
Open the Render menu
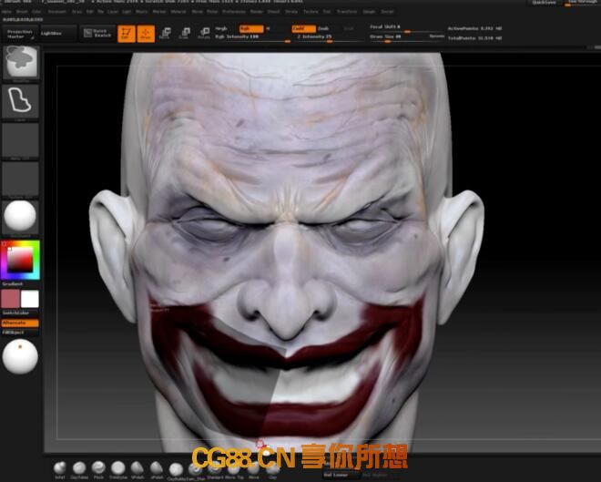(256, 12)
